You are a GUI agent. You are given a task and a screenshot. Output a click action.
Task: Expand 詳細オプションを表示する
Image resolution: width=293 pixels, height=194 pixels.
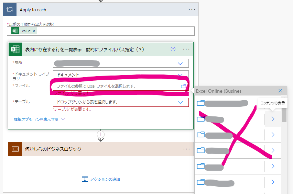point(39,119)
